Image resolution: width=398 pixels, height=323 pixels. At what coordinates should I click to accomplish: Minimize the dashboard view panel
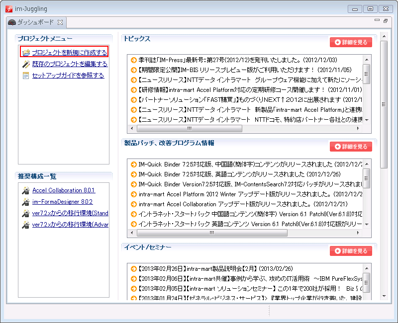[x=377, y=21]
